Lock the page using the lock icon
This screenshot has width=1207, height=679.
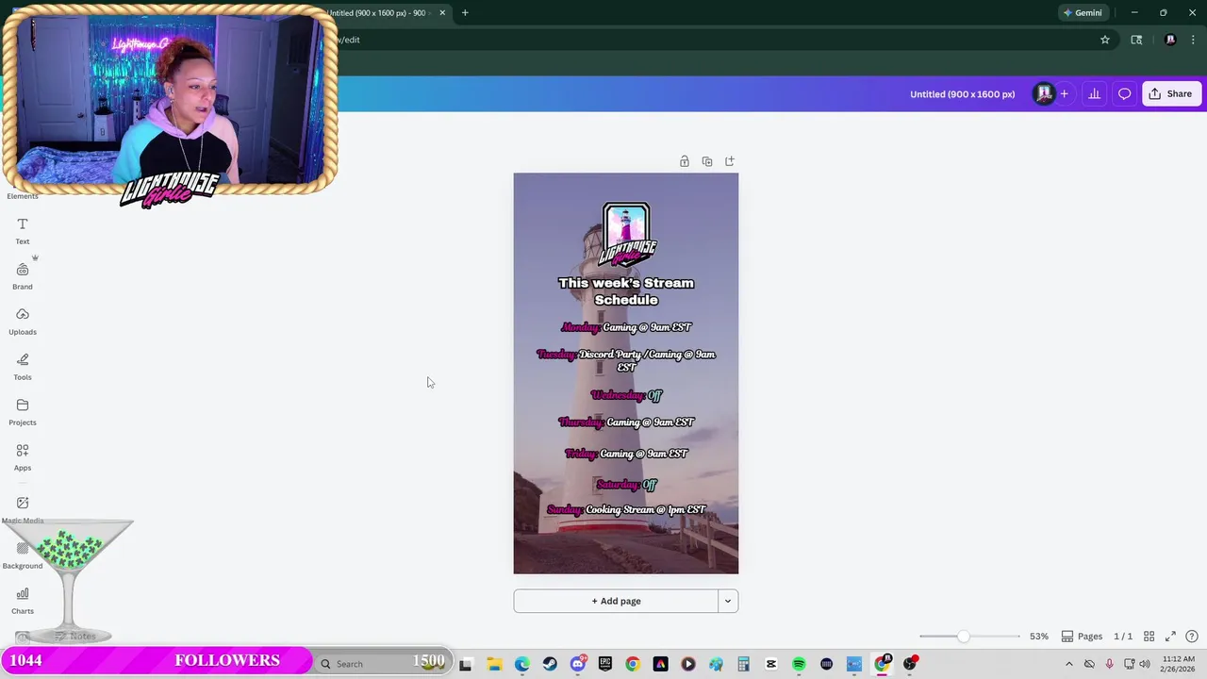[x=685, y=161]
